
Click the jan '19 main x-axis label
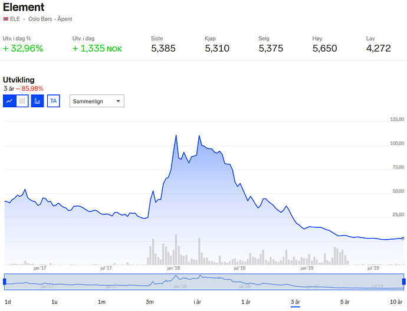(x=307, y=268)
